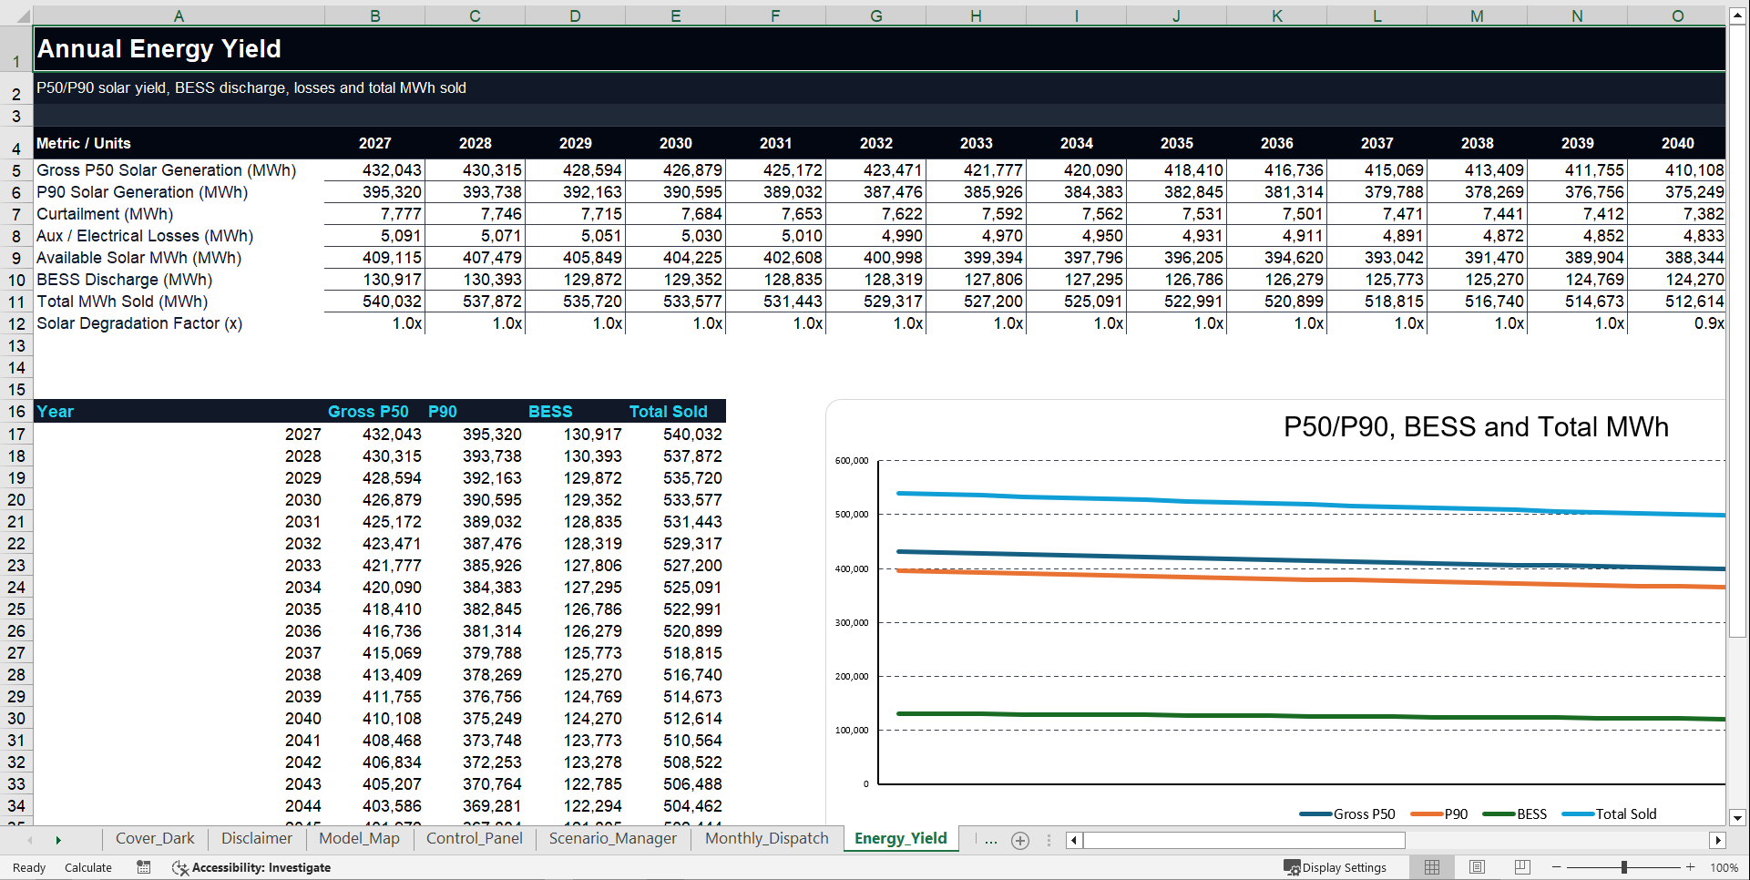Click the zoom slider handle
This screenshot has width=1750, height=880.
click(1623, 867)
